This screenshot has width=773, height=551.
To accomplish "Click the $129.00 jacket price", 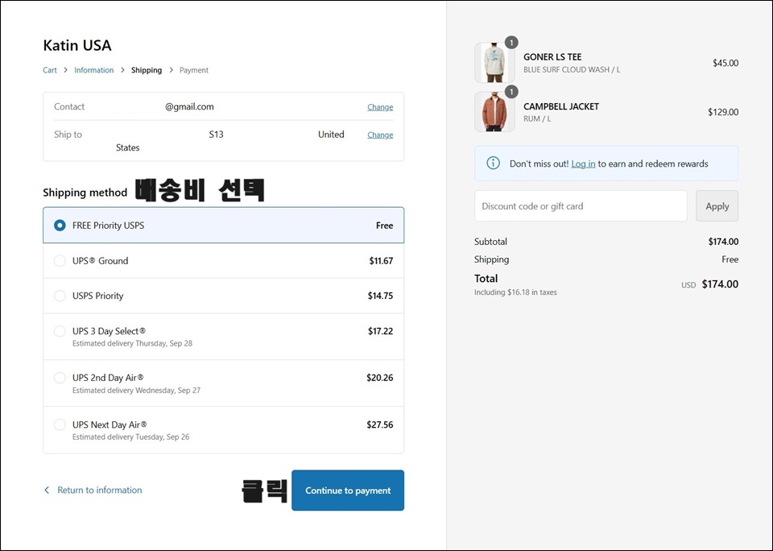I will pos(723,112).
